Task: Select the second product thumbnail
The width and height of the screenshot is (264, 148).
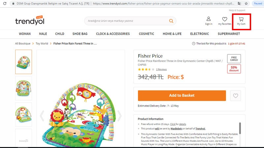Action: (x=24, y=88)
